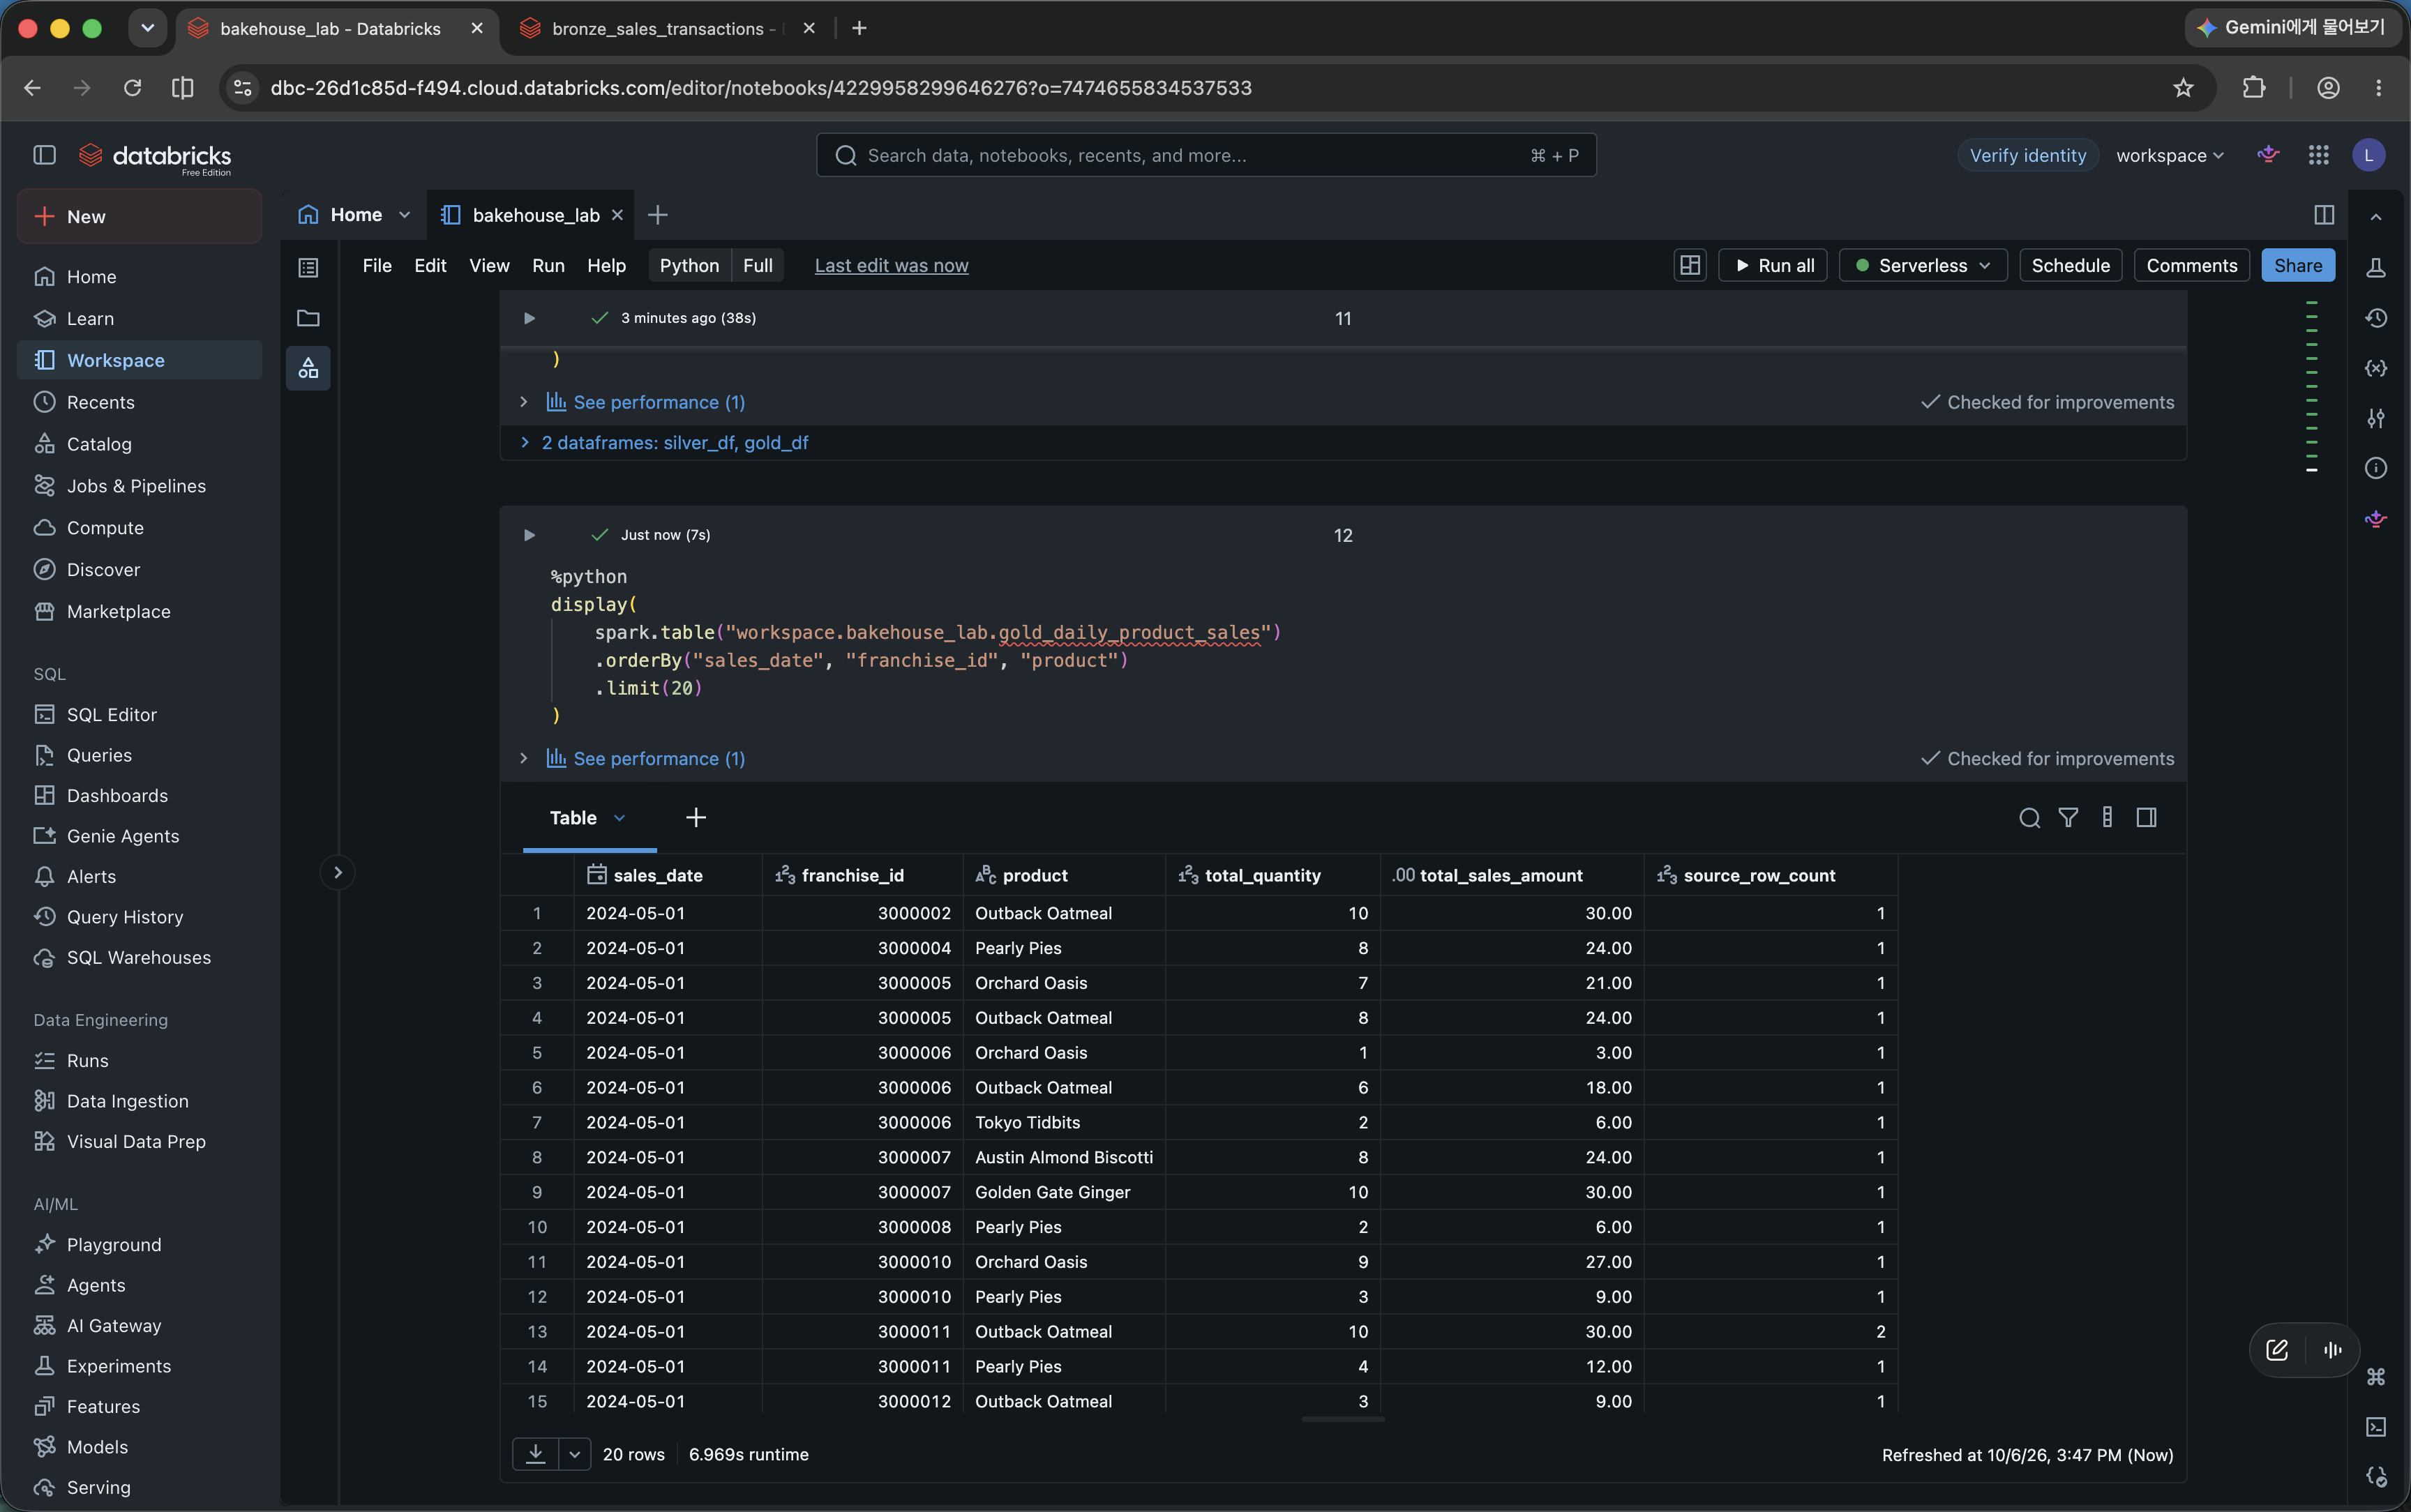Search the results table with magnifier icon

pos(2029,818)
